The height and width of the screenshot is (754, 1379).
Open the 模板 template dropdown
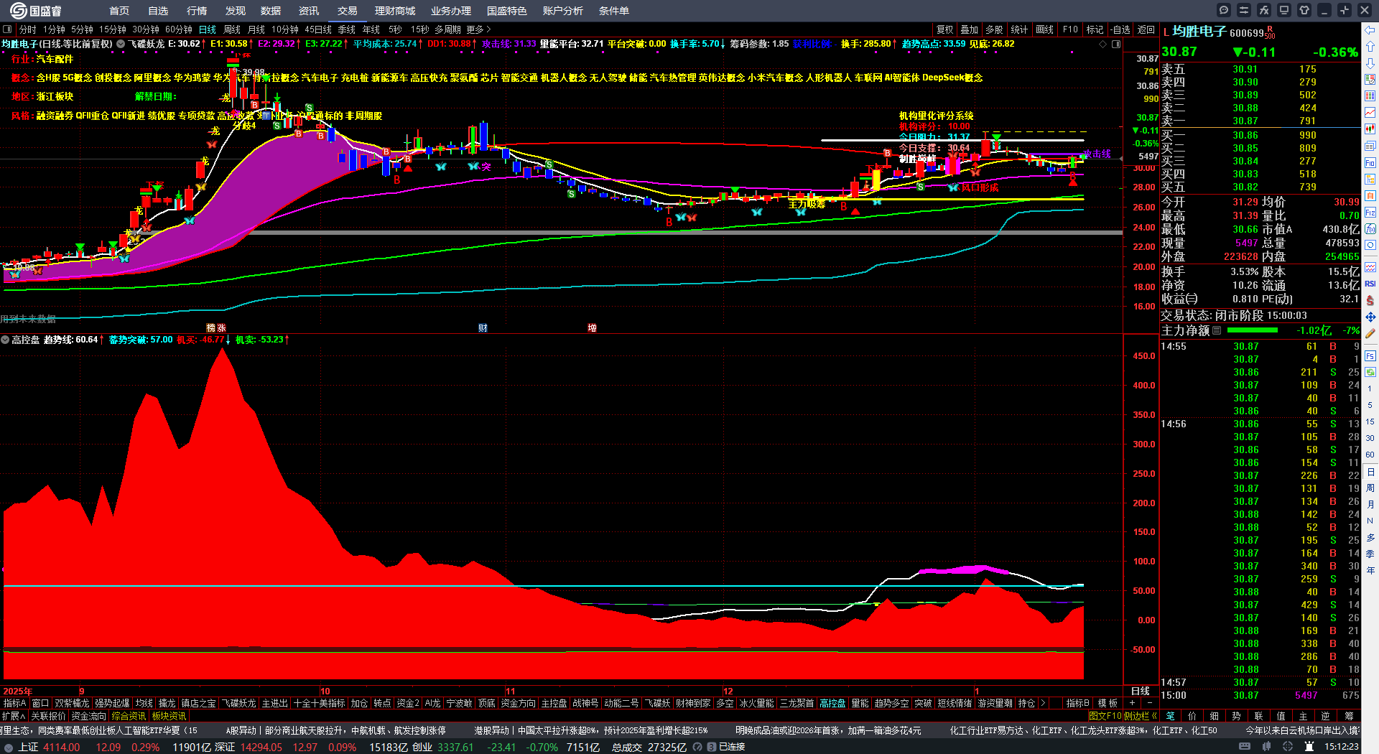[x=1108, y=703]
